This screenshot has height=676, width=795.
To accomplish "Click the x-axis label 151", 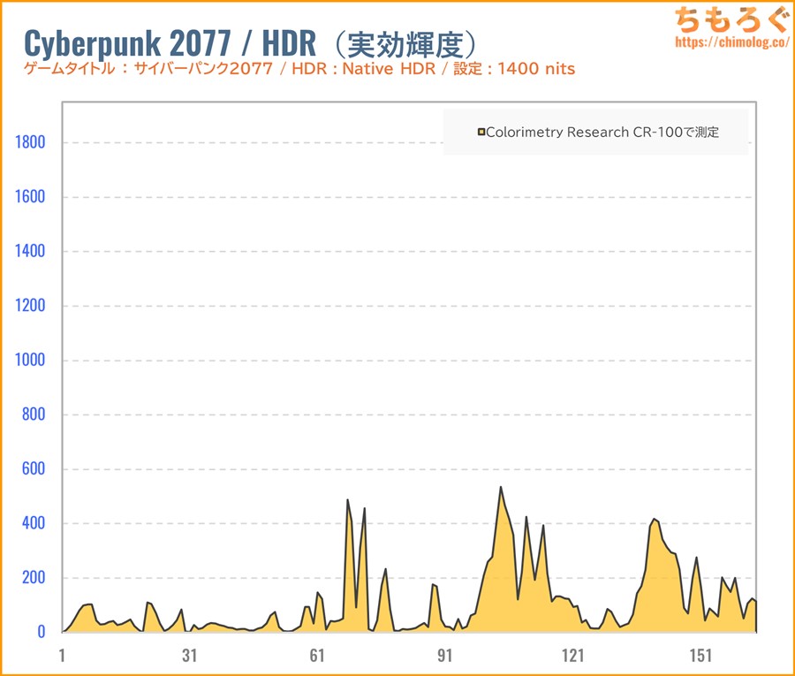I will tap(700, 655).
